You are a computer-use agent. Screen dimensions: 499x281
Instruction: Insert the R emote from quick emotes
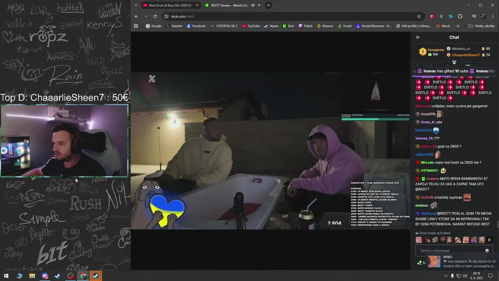coord(489,240)
